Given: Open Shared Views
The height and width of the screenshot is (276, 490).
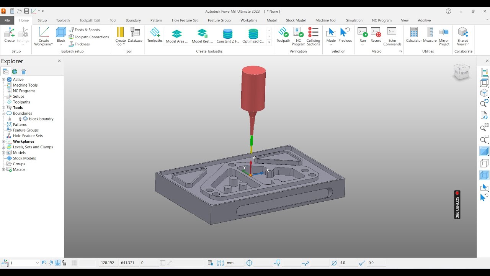Looking at the screenshot, I should click(x=463, y=36).
